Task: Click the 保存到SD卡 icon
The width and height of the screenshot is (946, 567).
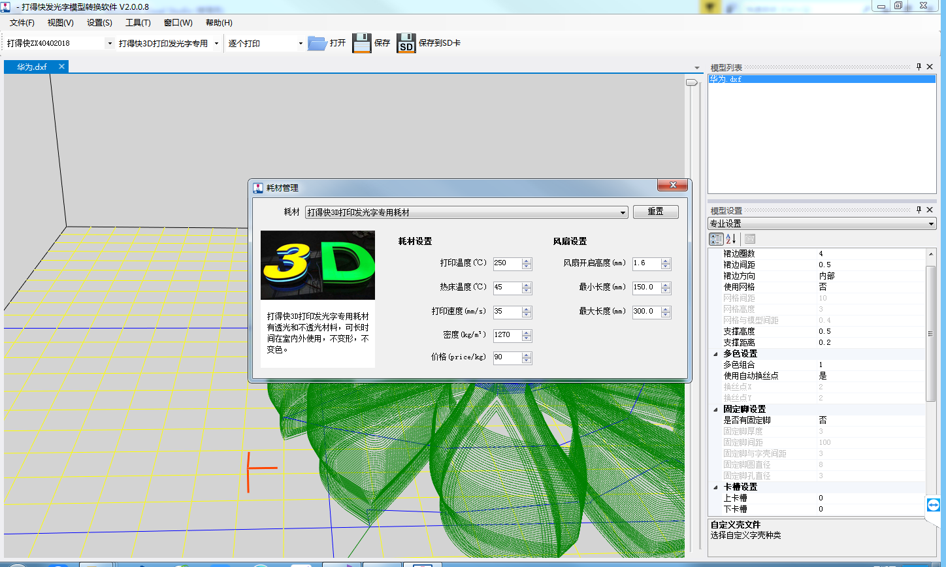Action: [406, 43]
